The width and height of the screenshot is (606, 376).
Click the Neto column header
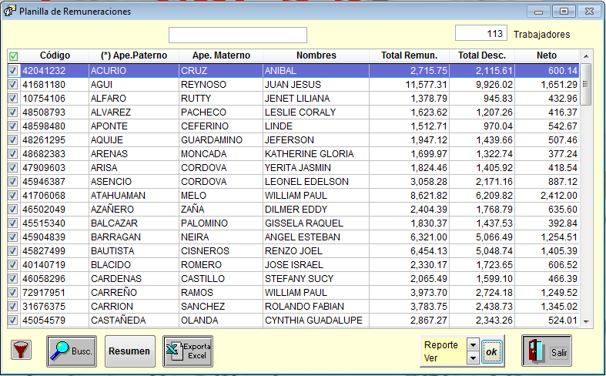(547, 55)
